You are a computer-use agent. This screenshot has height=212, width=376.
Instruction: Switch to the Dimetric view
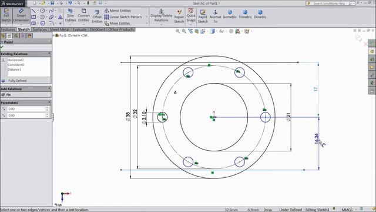pyautogui.click(x=260, y=14)
